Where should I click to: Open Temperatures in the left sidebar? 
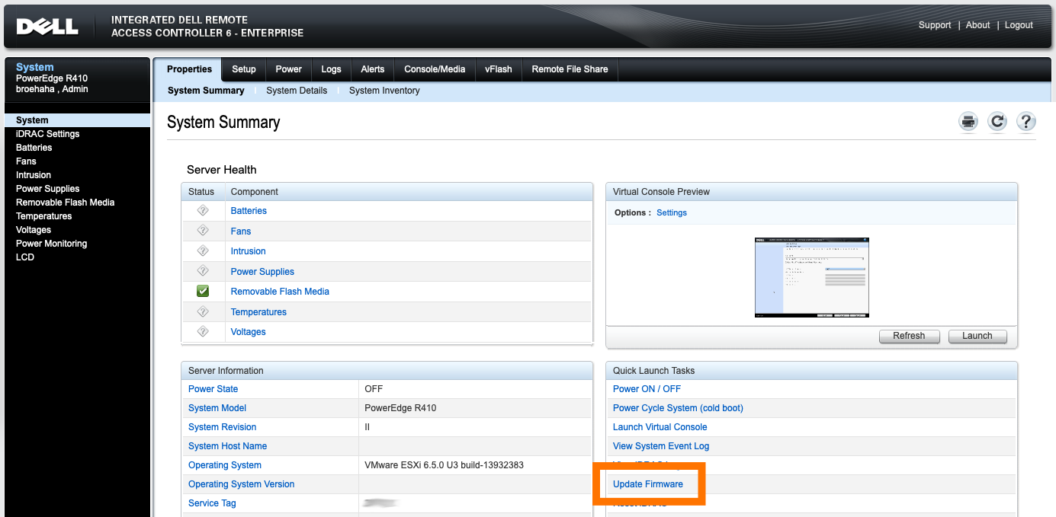click(x=44, y=216)
